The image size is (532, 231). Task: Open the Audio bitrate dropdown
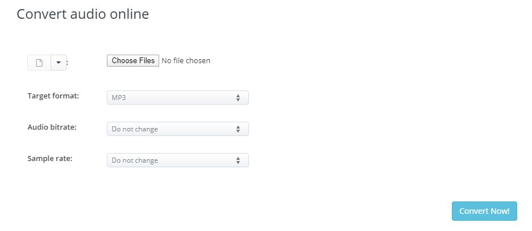[x=177, y=129]
